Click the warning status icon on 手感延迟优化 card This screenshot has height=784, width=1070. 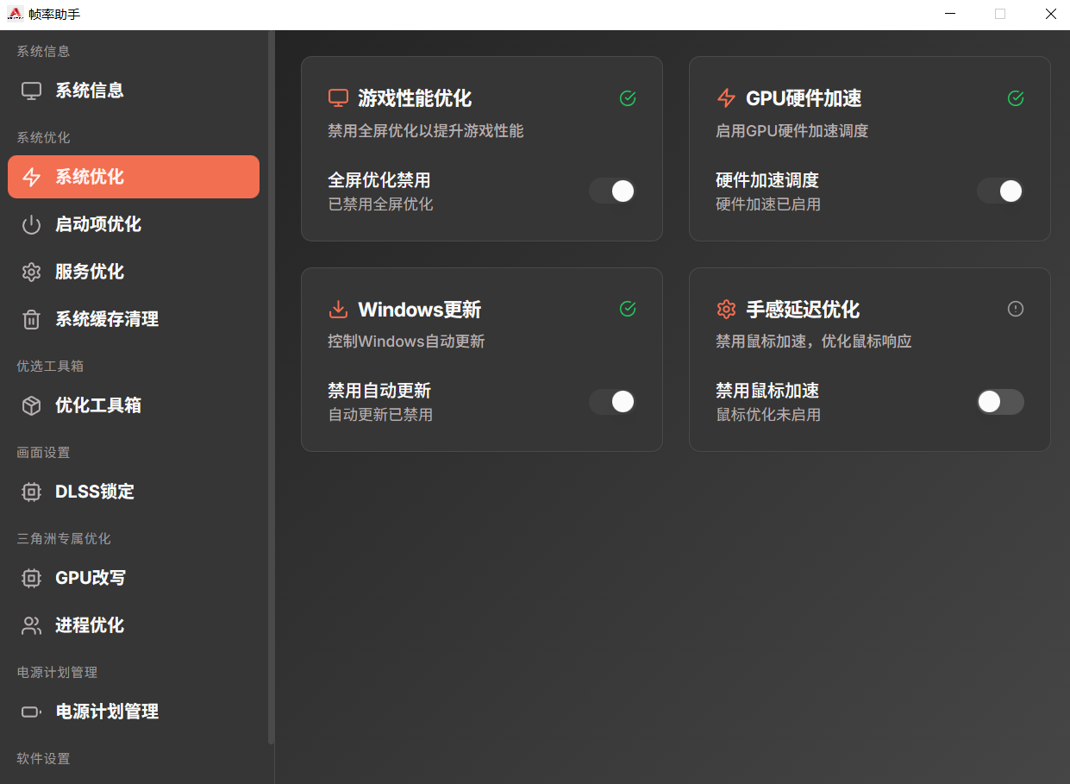tap(1015, 309)
